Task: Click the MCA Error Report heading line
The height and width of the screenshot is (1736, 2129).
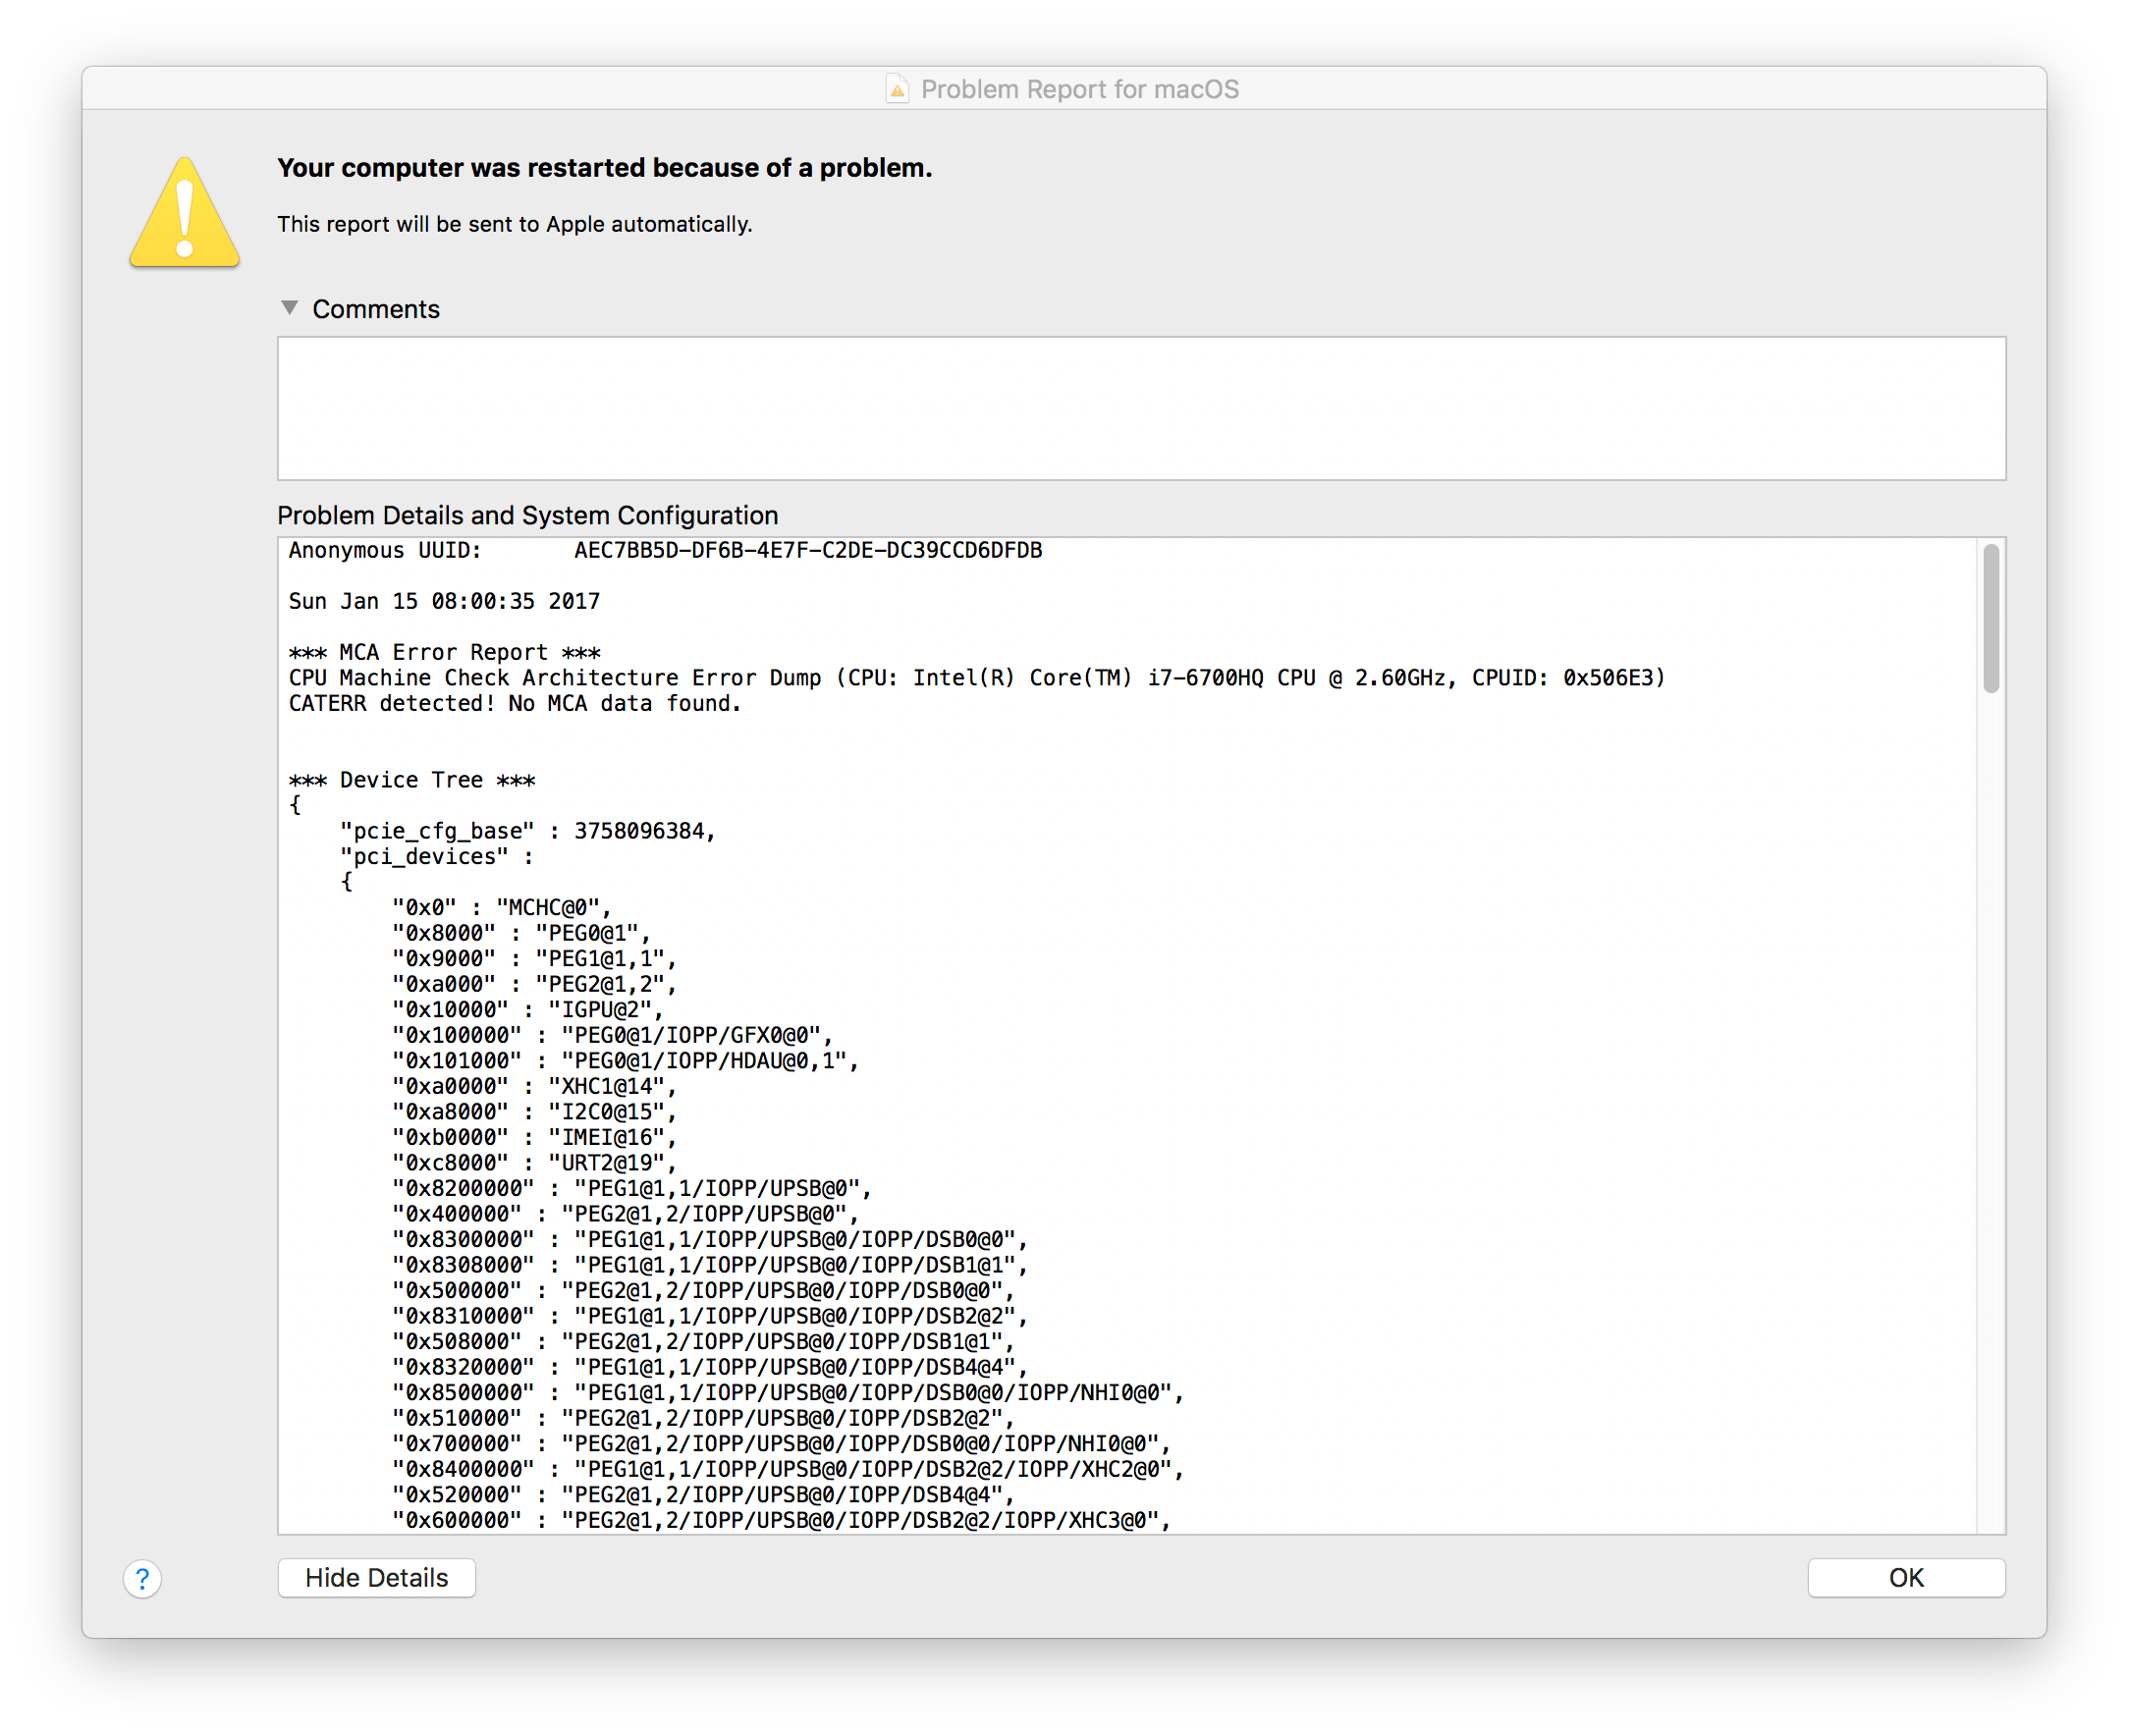Action: pyautogui.click(x=444, y=653)
